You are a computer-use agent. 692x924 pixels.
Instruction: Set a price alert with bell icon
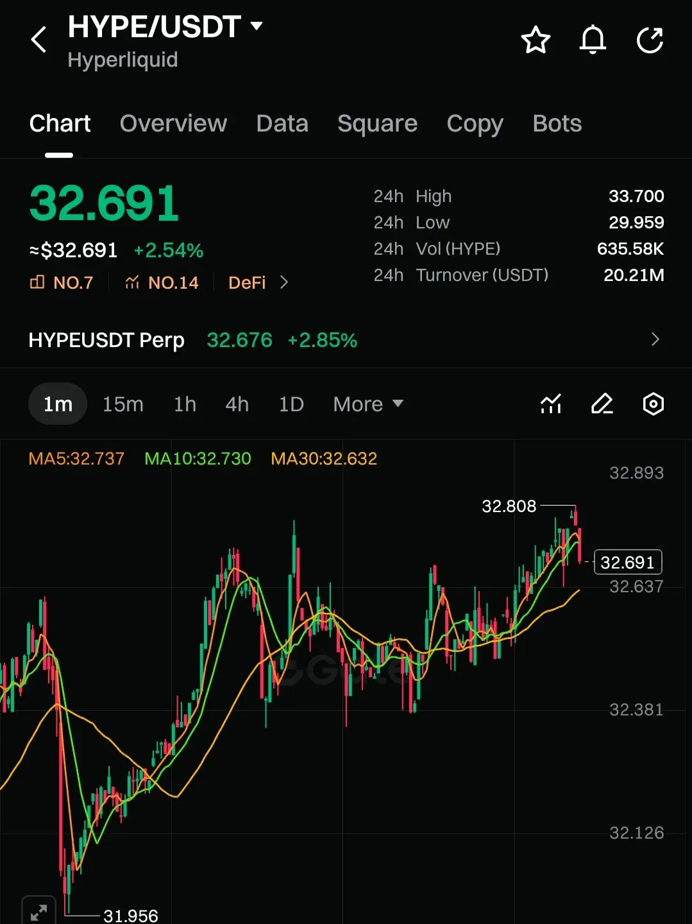pos(593,40)
